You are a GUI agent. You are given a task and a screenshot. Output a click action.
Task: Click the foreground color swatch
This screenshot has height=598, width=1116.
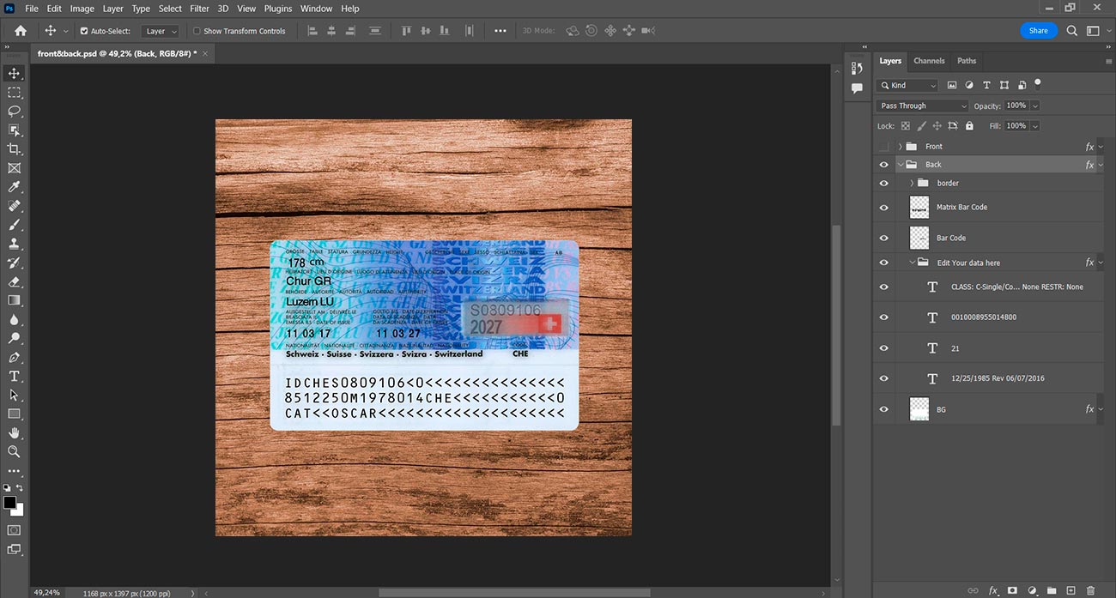click(9, 502)
